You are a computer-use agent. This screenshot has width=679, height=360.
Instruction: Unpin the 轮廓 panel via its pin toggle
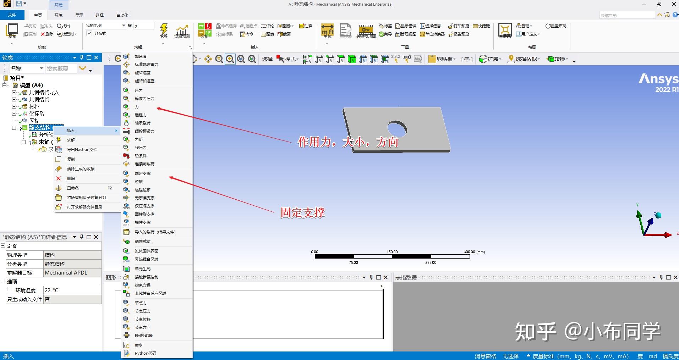point(81,57)
